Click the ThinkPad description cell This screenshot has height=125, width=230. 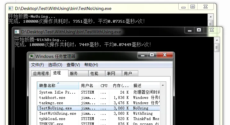pos(146,119)
